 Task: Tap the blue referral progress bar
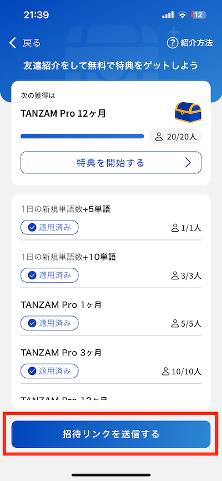coord(82,136)
